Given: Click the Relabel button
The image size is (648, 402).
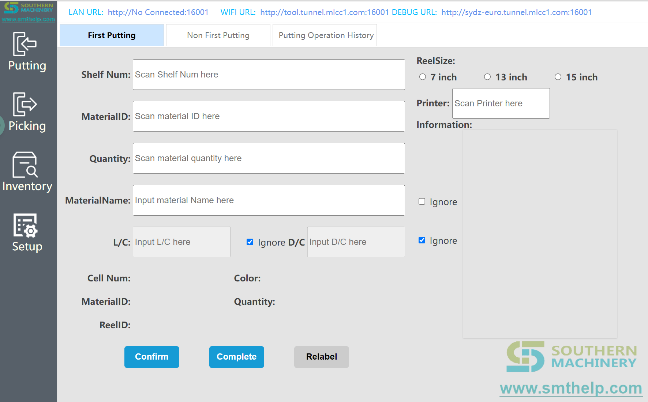Looking at the screenshot, I should point(321,357).
